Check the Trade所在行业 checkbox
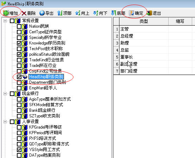 [19, 66]
